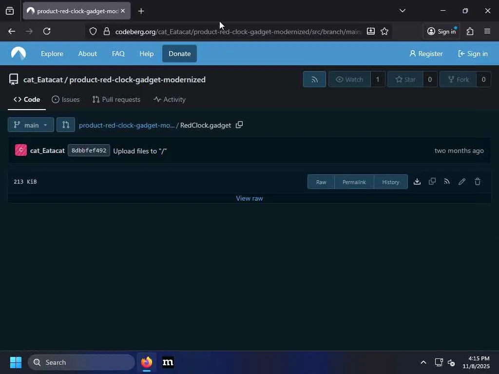Click the compare branches icon button
Screen dimensions: 499x374
[66, 125]
